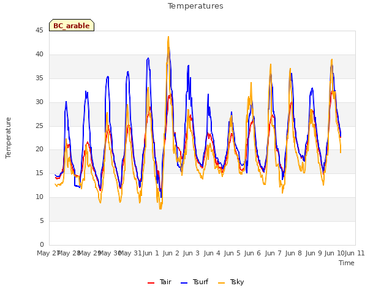Click the y-axis label 5
This screenshot has height=294, width=392.
click(42, 221)
